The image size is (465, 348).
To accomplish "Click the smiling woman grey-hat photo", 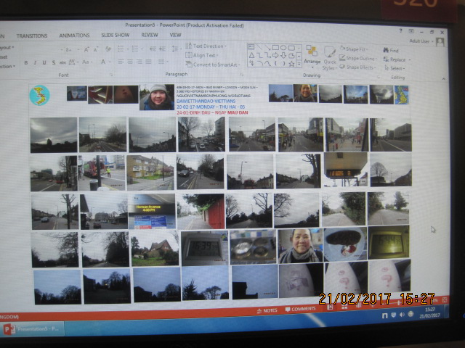I will pyautogui.click(x=157, y=97).
